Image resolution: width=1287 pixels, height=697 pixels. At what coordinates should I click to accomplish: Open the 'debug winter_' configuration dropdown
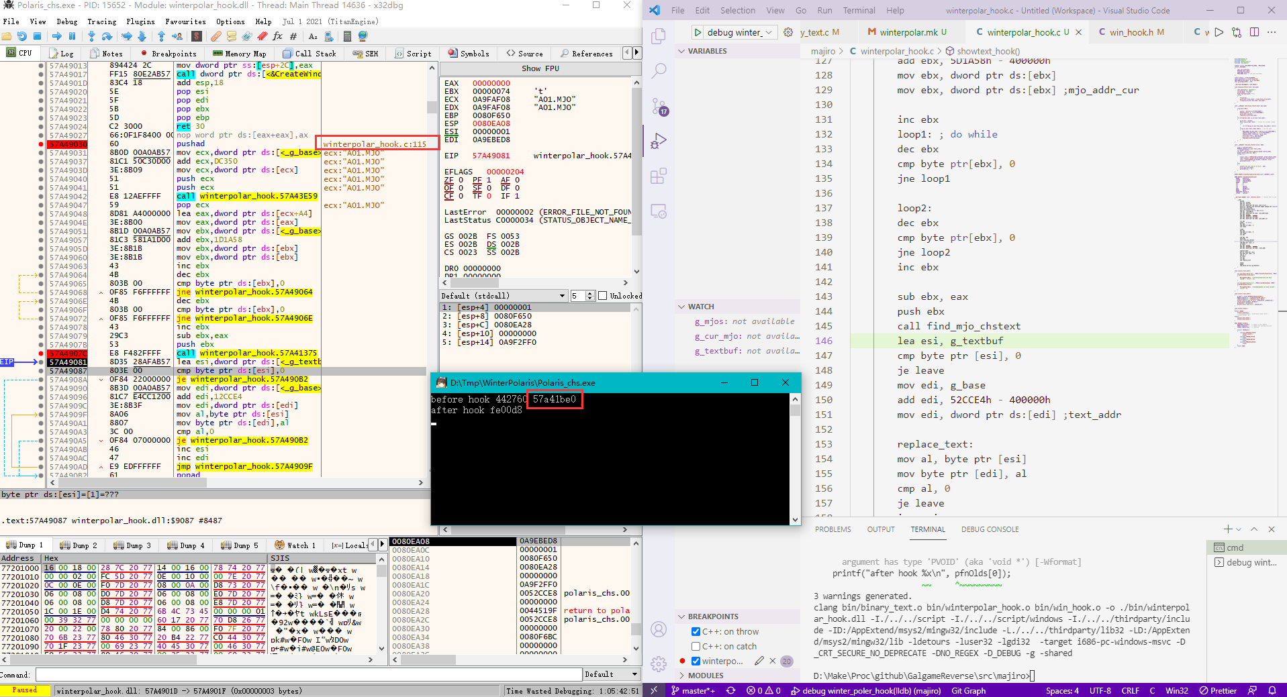coord(738,32)
